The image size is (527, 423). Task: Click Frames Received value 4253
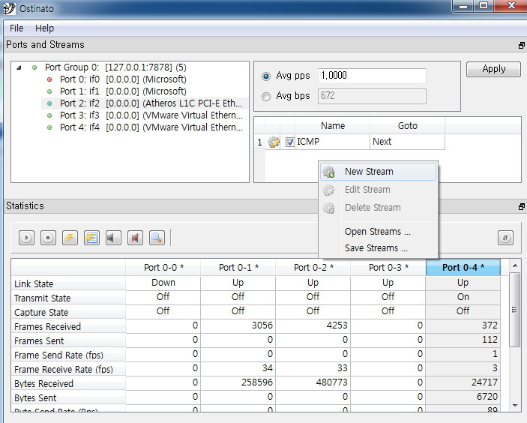pos(313,325)
